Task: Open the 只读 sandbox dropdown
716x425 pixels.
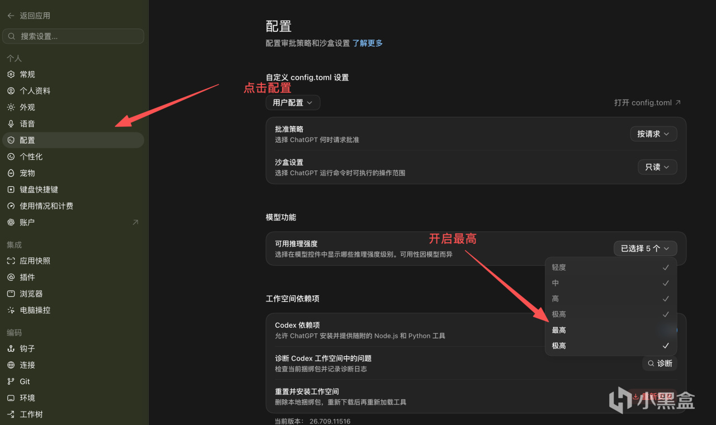Action: click(x=657, y=167)
